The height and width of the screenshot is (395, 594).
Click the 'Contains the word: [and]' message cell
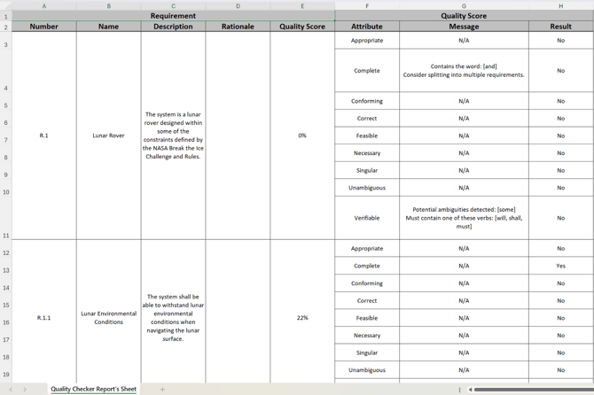[464, 71]
